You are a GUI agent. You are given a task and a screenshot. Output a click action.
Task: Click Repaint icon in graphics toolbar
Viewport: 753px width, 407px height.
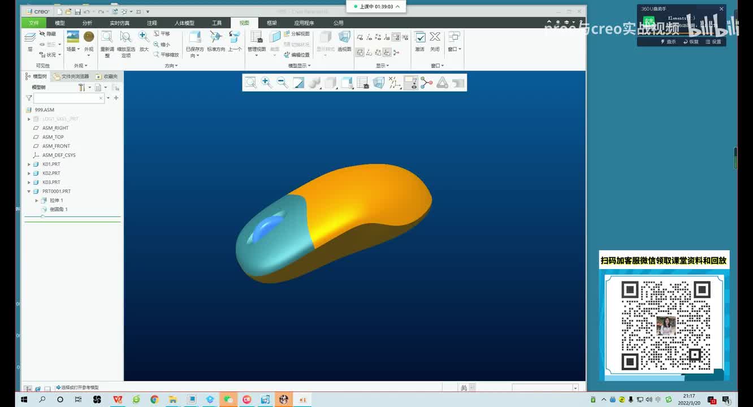pos(298,83)
